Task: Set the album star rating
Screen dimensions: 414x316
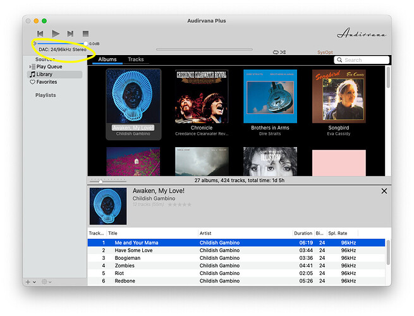Action: tap(180, 205)
